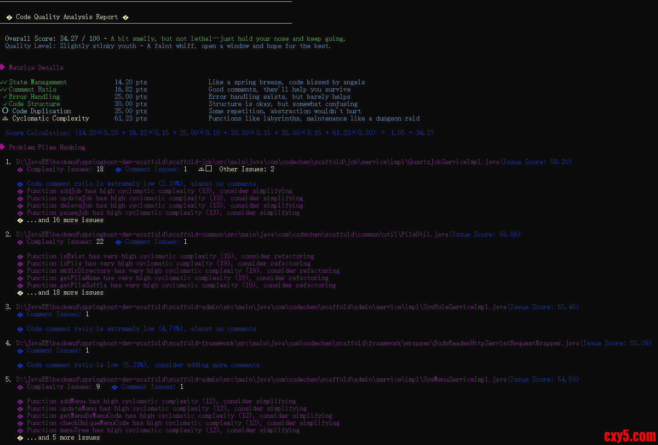Click the warning triangle before Other Issues
This screenshot has height=445, width=658.
click(x=201, y=169)
